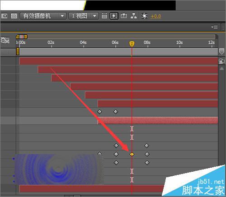Toggle the transparency grid checkerboard
This screenshot has width=226, height=197.
coord(14,16)
